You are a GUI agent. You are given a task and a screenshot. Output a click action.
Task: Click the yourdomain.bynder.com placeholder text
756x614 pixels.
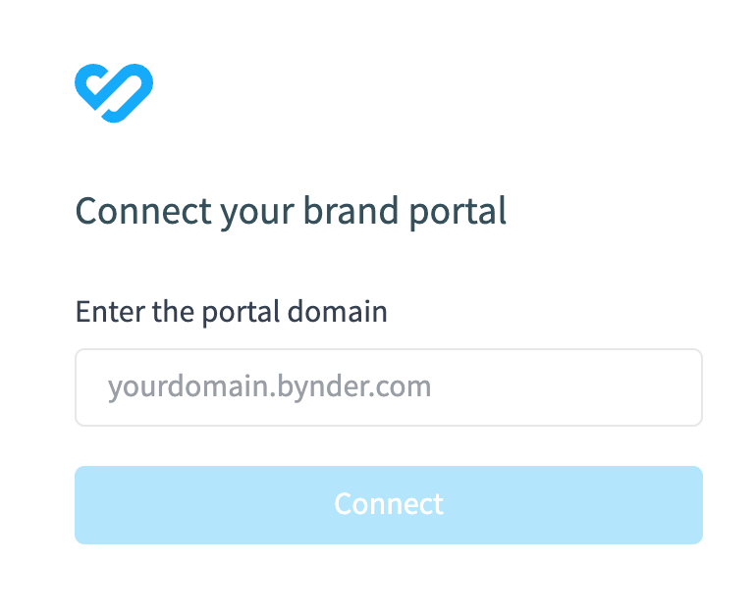269,386
